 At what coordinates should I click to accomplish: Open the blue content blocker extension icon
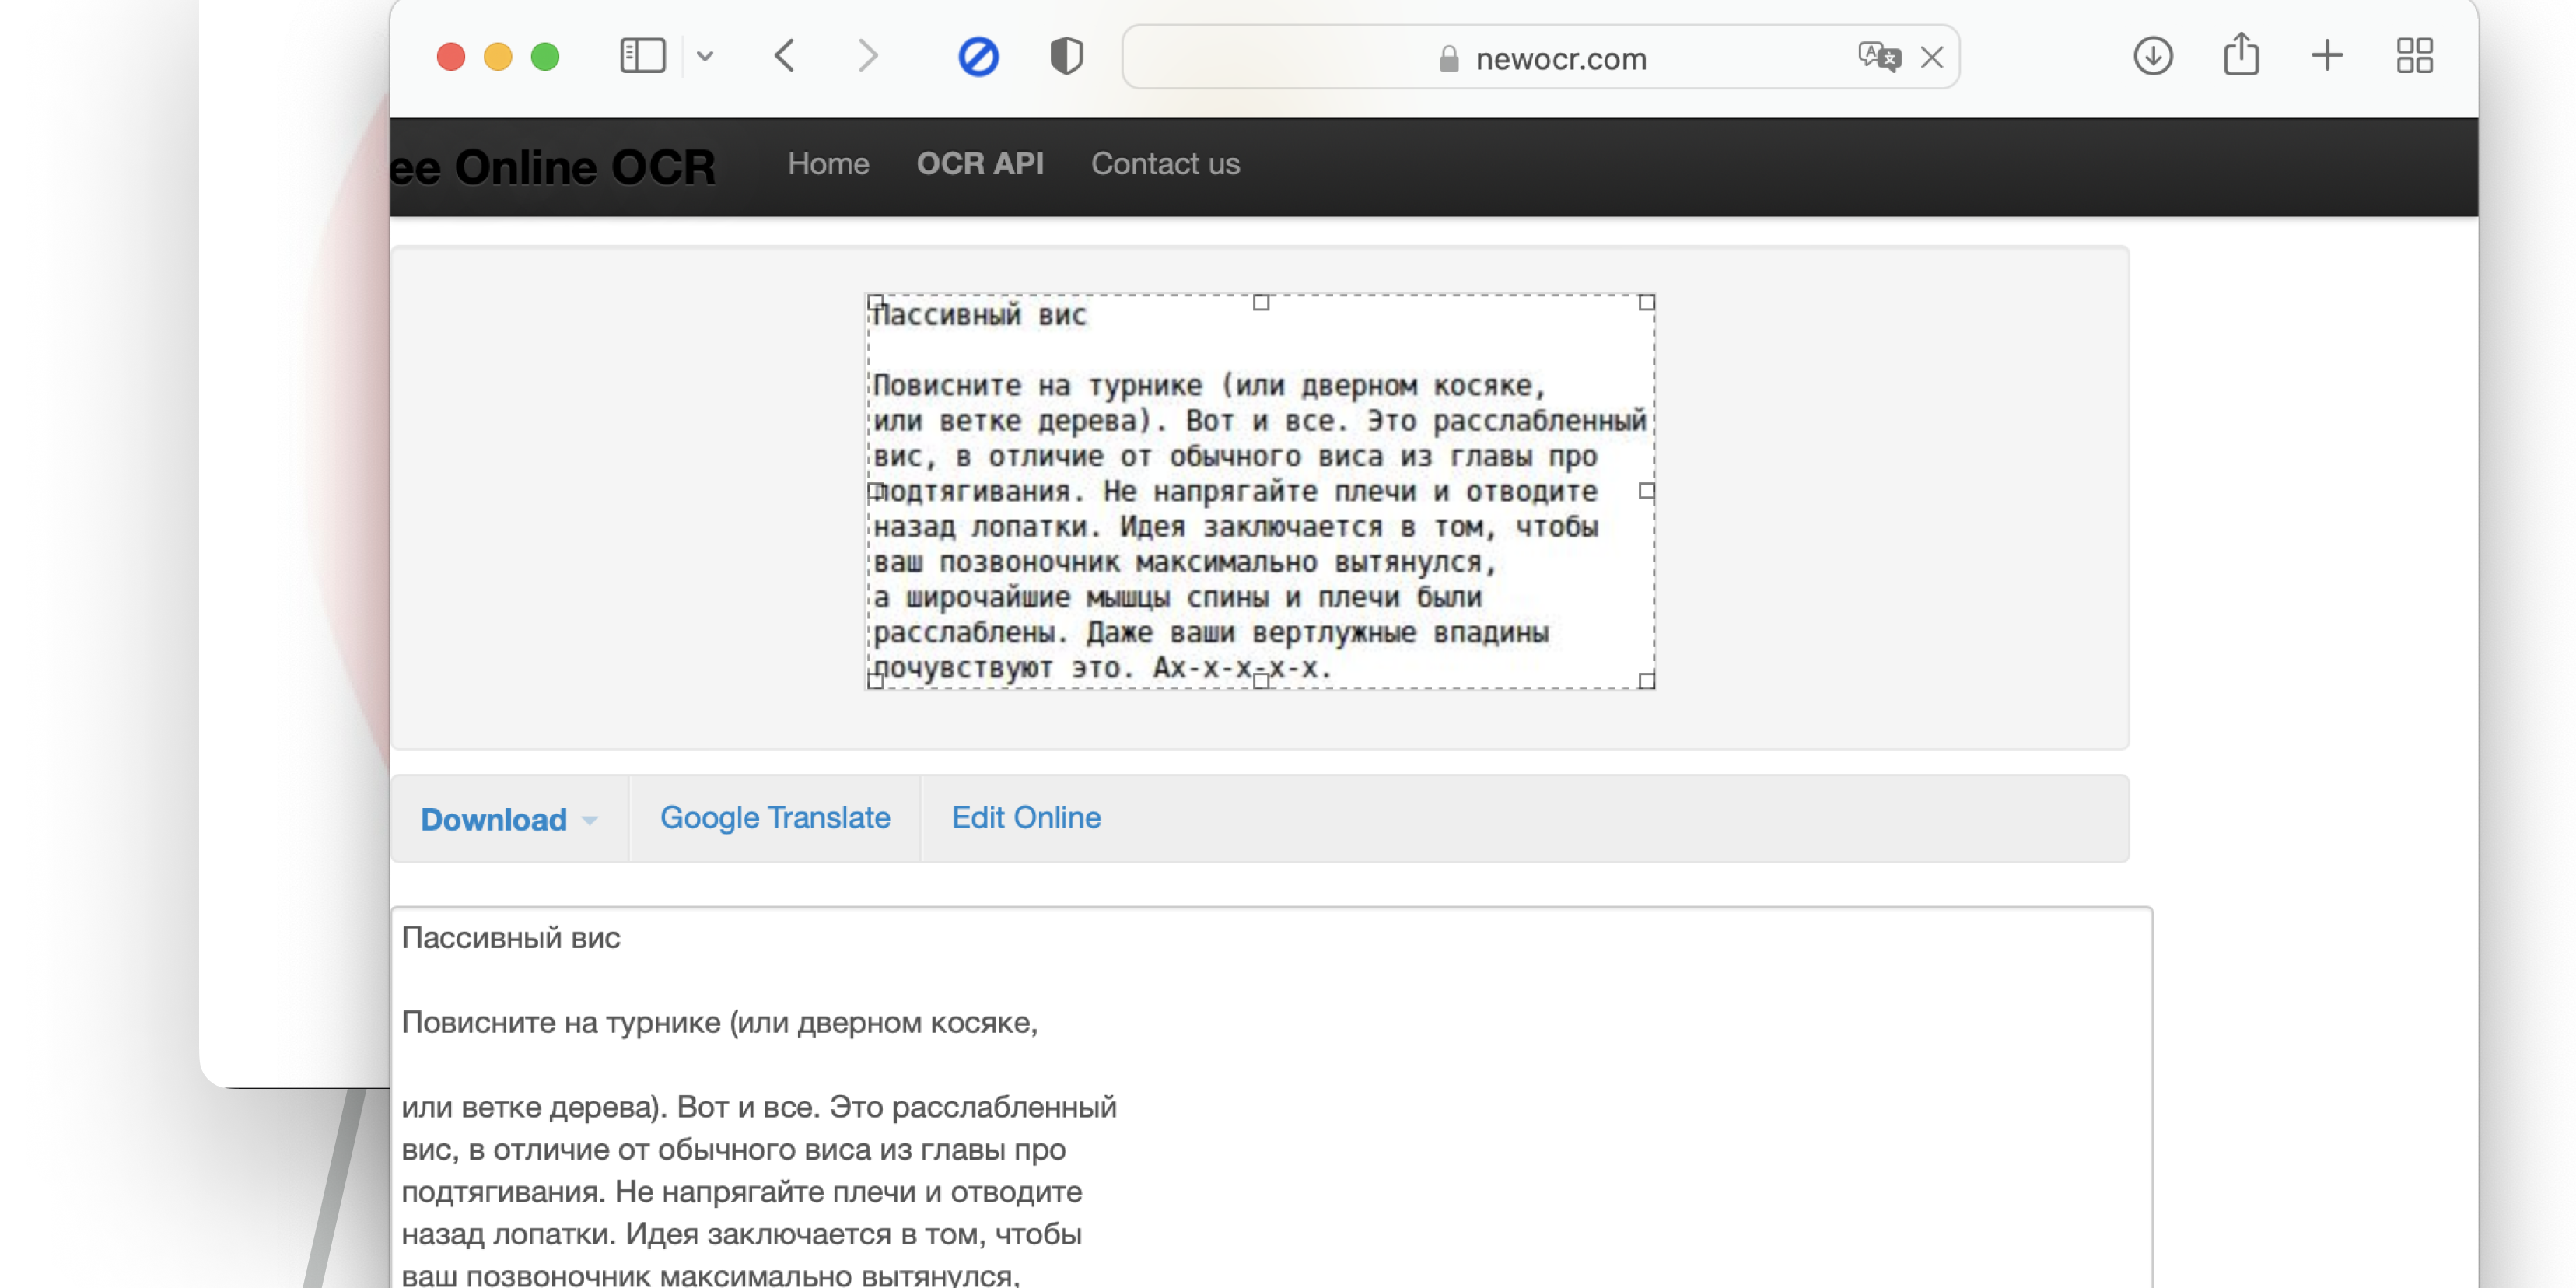click(x=978, y=56)
